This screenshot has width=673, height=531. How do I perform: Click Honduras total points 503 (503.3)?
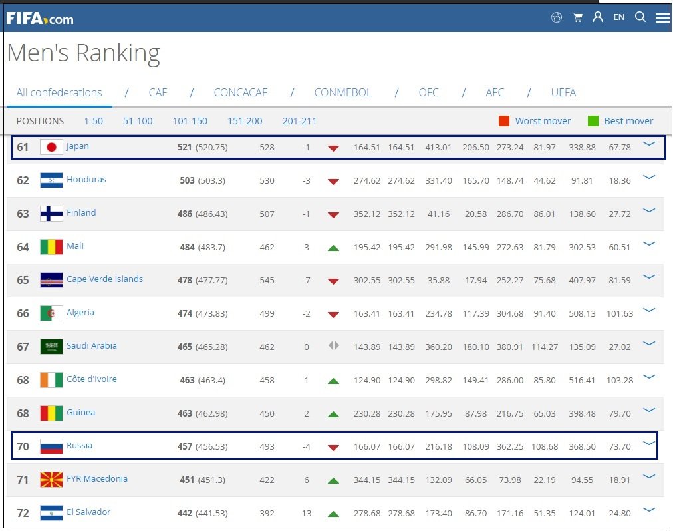pos(203,180)
